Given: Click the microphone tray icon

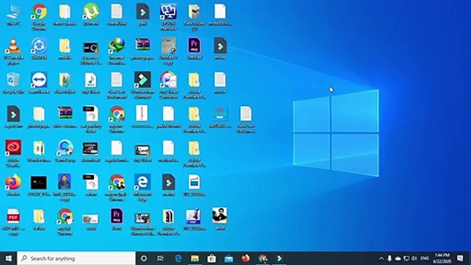Looking at the screenshot, I should tap(389, 258).
